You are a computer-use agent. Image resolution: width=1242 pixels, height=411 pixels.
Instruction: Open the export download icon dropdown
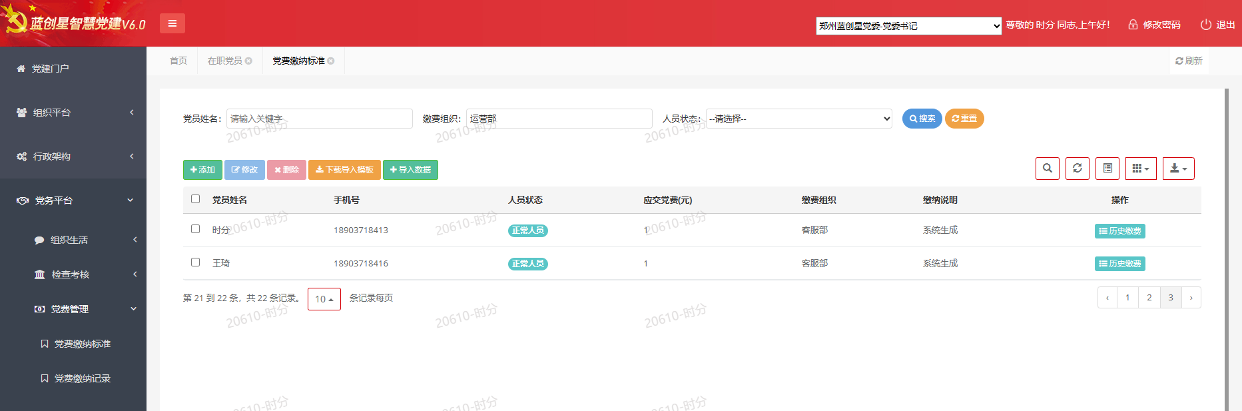point(1179,169)
